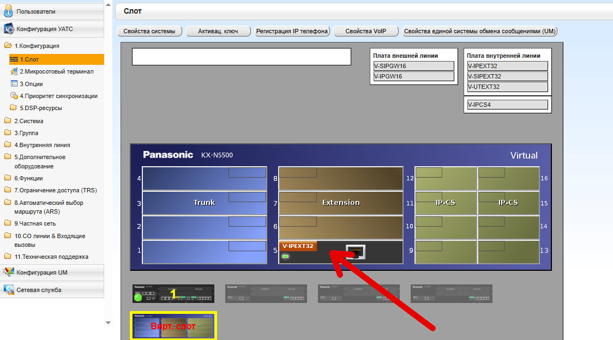Click empty IP-CS slot 9
The width and height of the screenshot is (613, 340).
pos(446,252)
